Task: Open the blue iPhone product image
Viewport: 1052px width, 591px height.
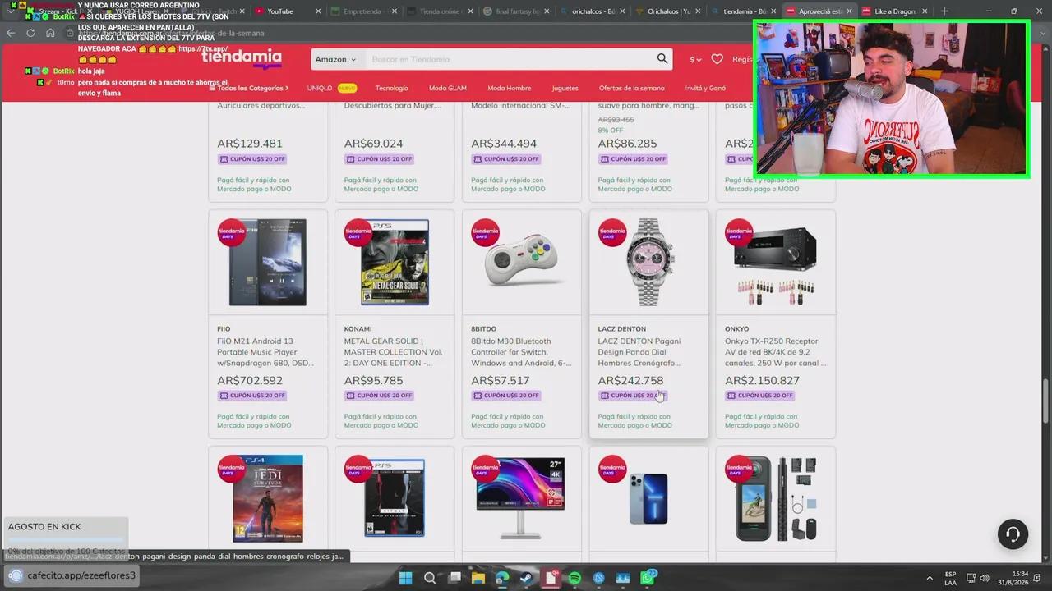Action: click(x=648, y=498)
